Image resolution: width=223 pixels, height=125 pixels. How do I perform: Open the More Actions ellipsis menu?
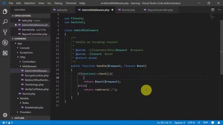219,10
